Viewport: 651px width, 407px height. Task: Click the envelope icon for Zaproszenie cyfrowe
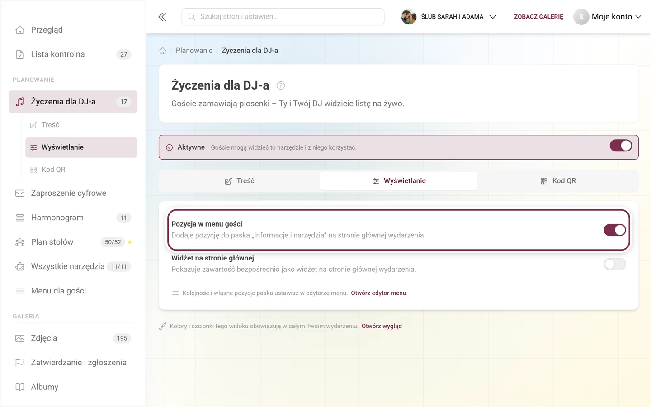(20, 193)
